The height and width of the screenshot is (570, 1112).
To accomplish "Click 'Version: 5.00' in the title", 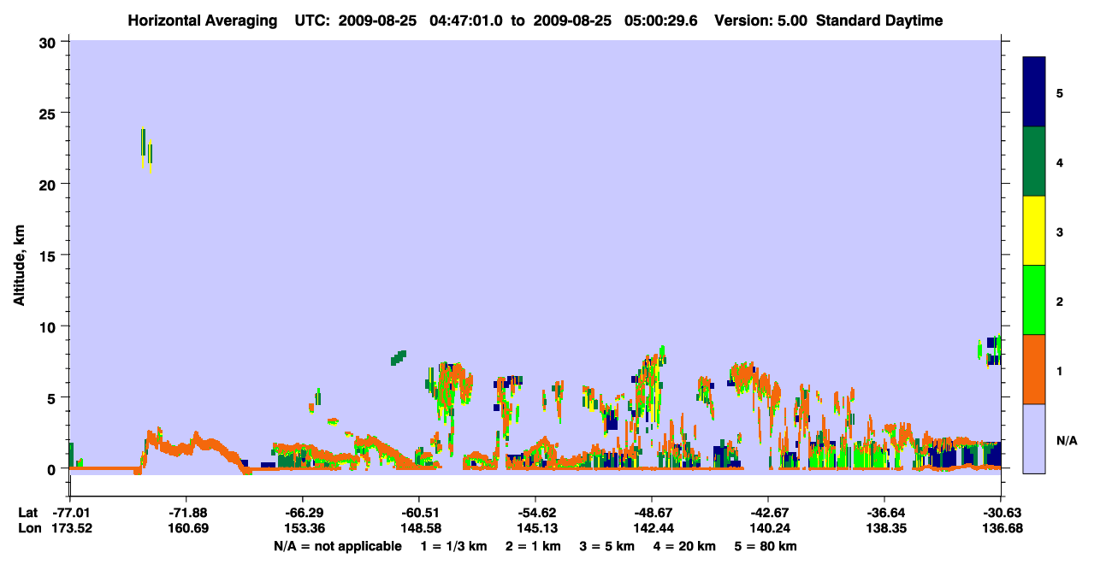I will click(x=760, y=21).
